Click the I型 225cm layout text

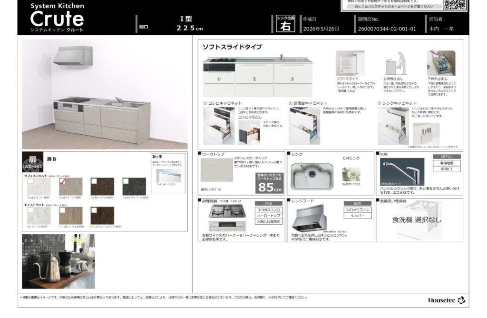tap(189, 24)
